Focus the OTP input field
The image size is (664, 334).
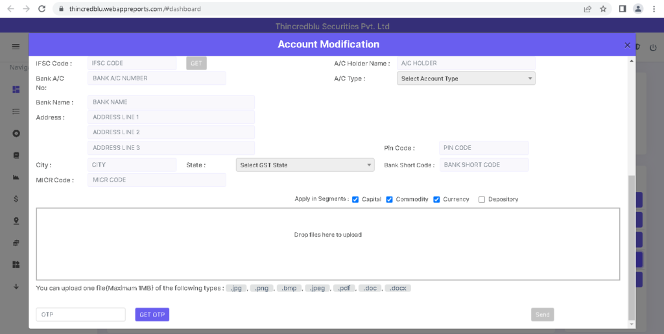(x=80, y=315)
